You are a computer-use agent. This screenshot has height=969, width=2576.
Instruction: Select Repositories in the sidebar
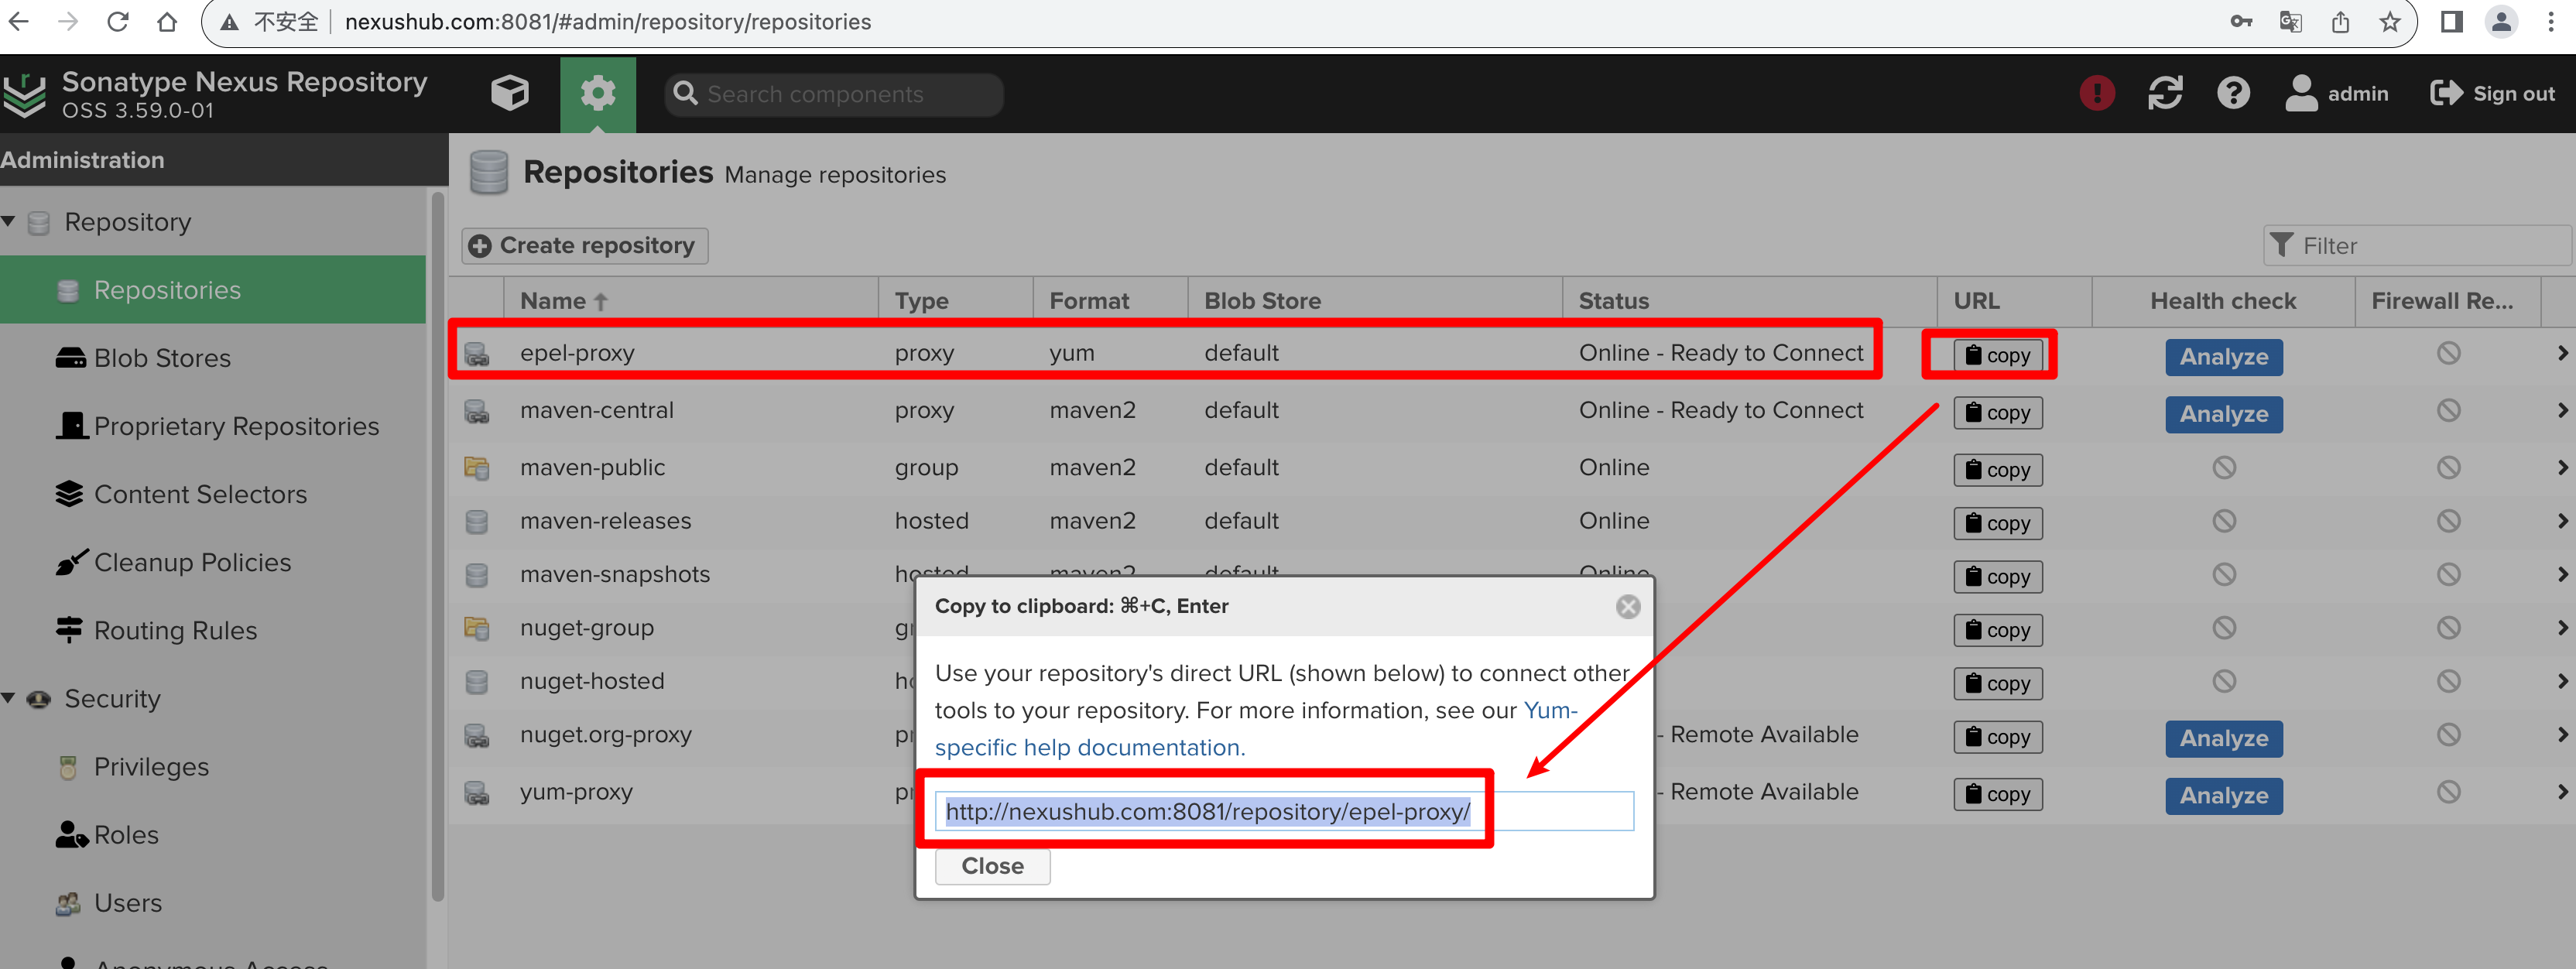click(213, 290)
